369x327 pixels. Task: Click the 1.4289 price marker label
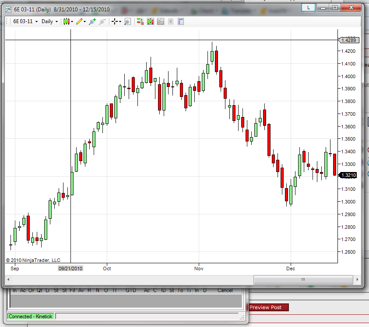point(349,40)
